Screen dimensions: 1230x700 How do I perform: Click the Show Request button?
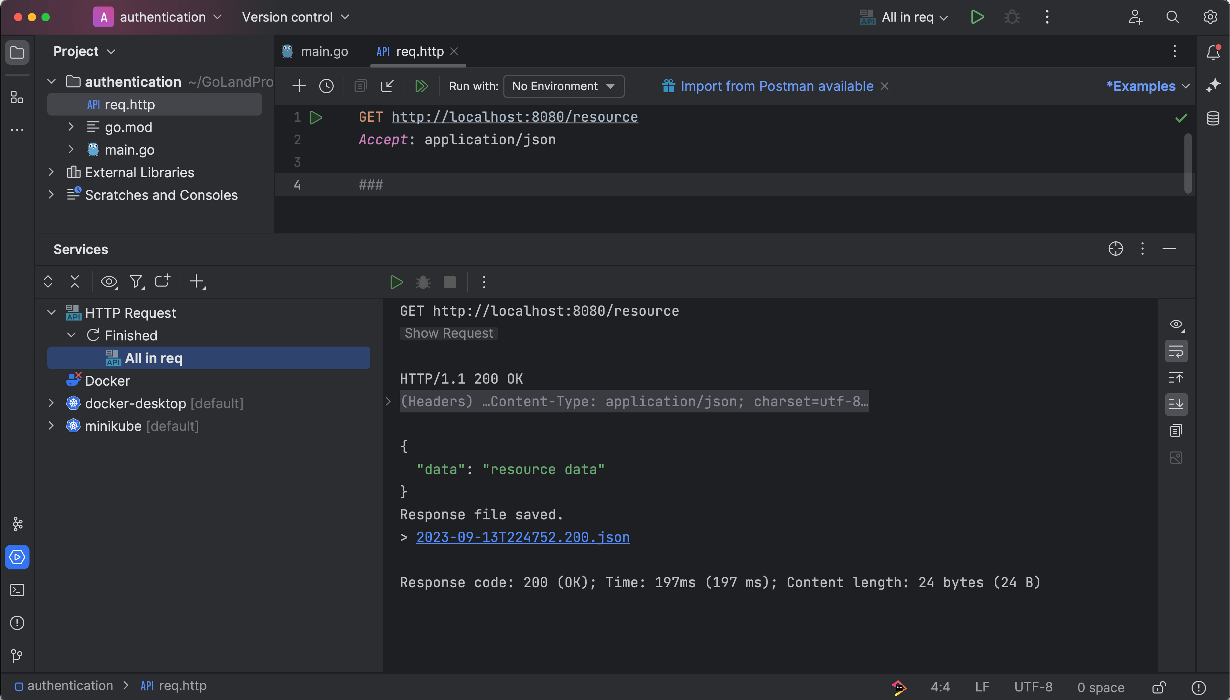tap(448, 333)
